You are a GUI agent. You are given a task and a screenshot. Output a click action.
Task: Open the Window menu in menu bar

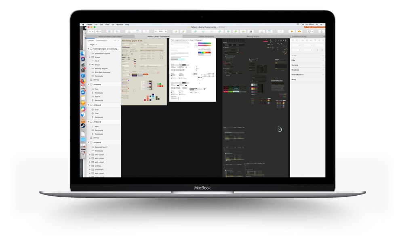120,25
